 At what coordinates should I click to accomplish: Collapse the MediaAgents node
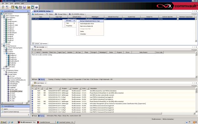pyautogui.click(x=4, y=54)
